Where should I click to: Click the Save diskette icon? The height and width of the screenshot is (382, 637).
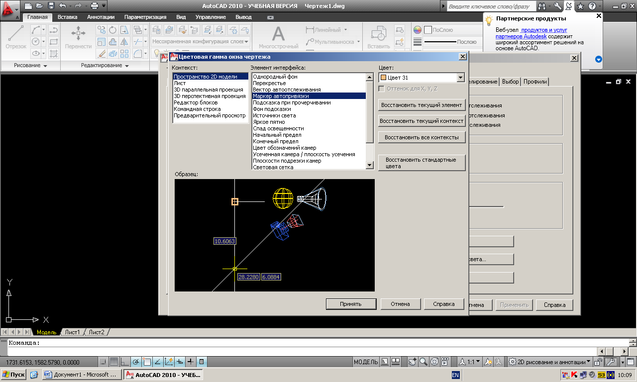coord(51,6)
